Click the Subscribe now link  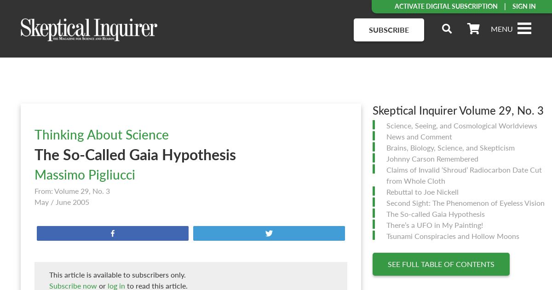73,286
